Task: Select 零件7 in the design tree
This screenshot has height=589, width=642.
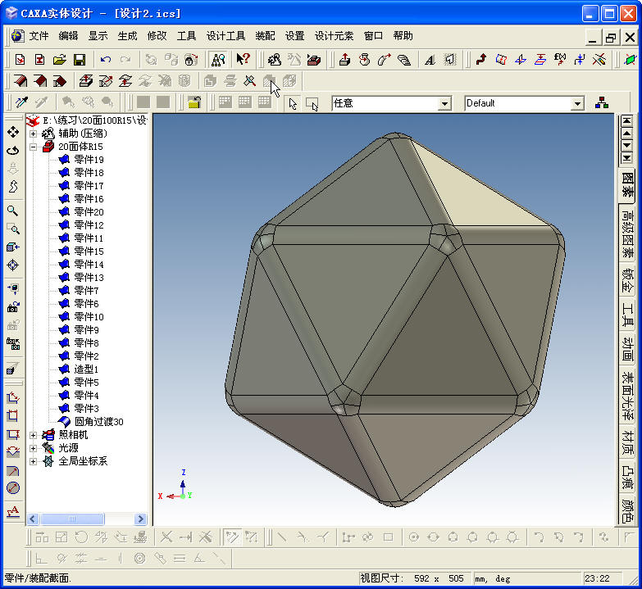Action: point(86,291)
